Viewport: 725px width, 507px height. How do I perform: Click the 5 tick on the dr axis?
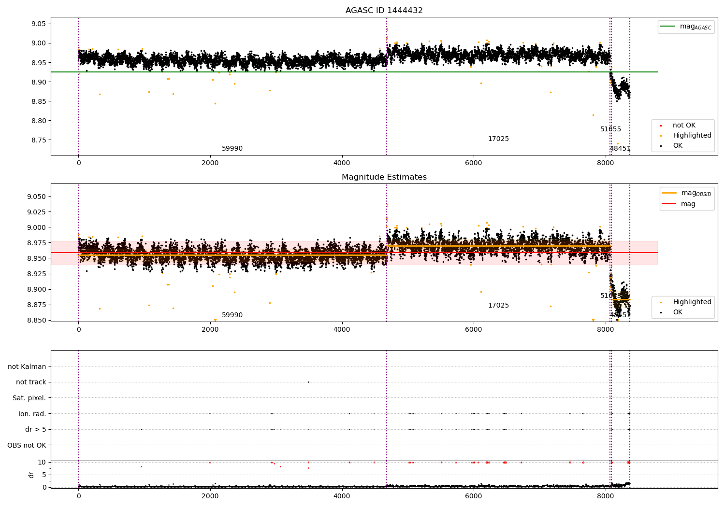click(x=44, y=475)
